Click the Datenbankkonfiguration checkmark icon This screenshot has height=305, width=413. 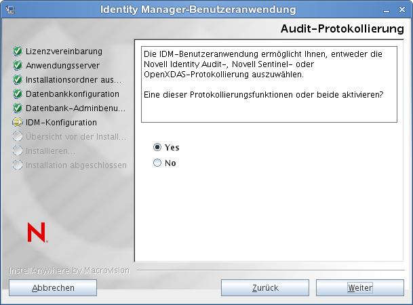point(18,94)
